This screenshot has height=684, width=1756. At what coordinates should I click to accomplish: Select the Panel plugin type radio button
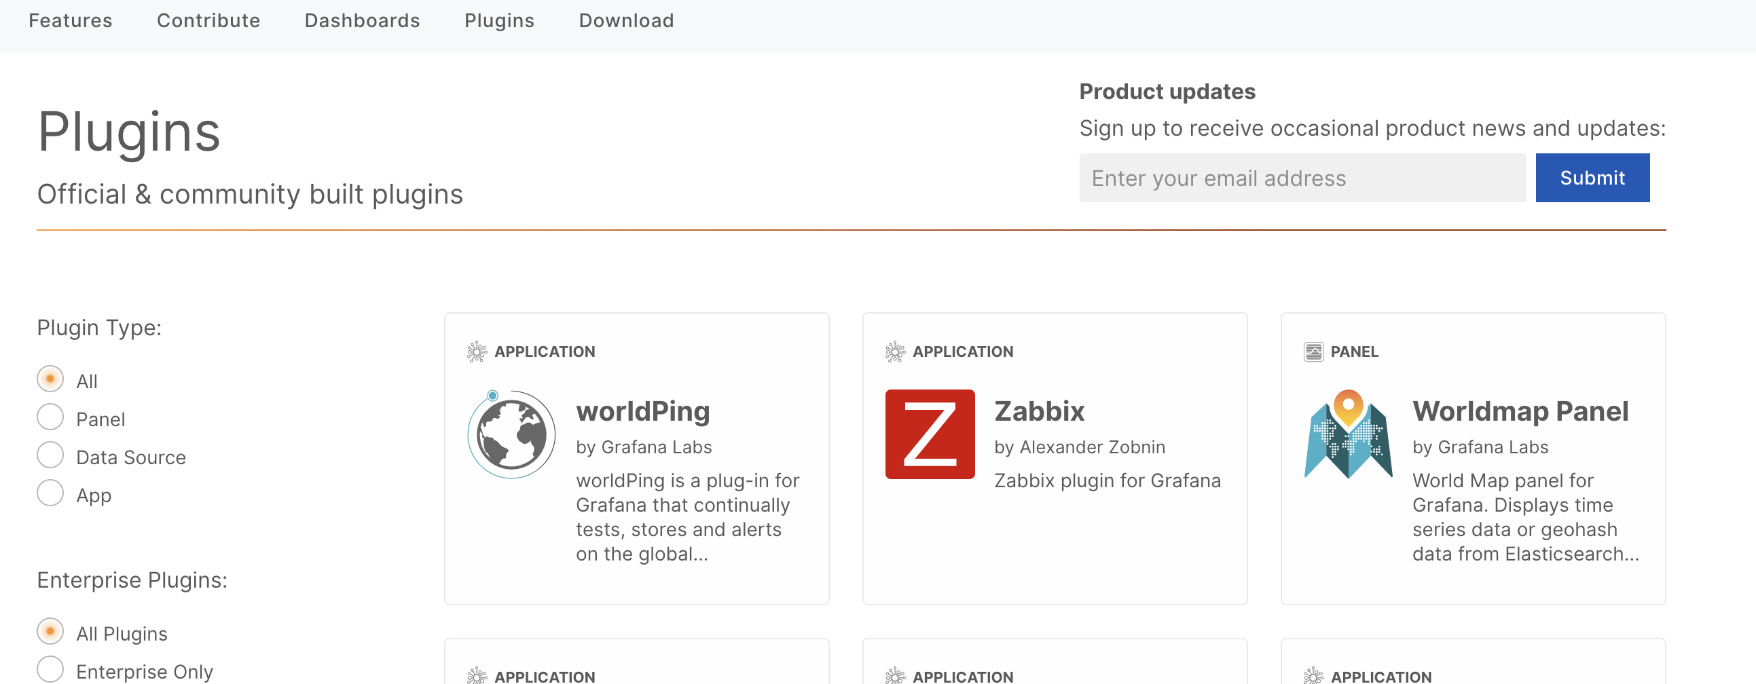[x=50, y=417]
